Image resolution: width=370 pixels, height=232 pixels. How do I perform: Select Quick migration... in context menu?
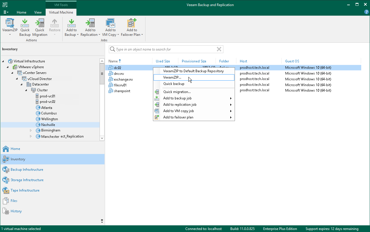[x=177, y=92]
